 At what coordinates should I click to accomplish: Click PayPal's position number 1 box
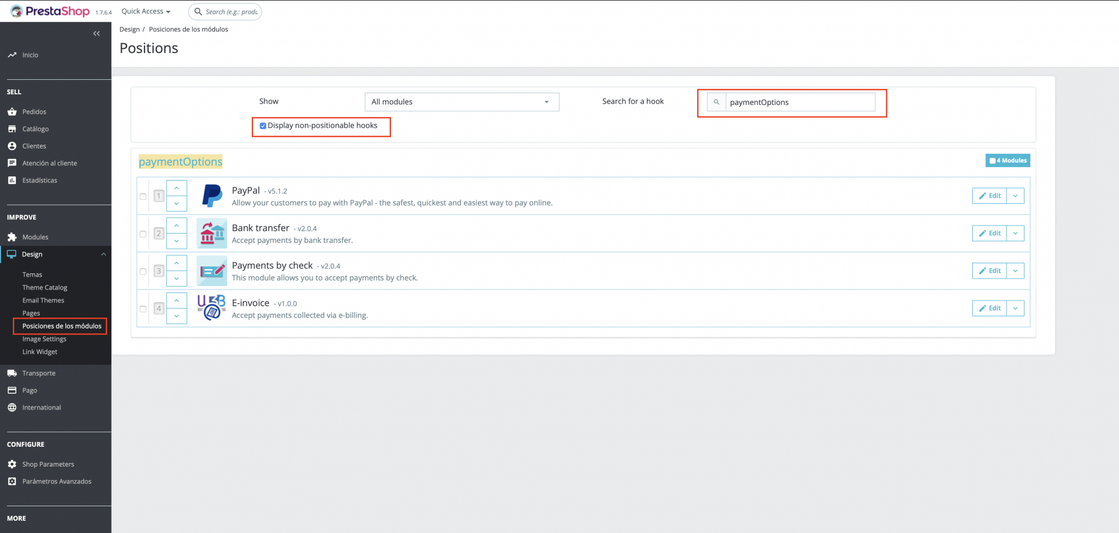tap(159, 196)
